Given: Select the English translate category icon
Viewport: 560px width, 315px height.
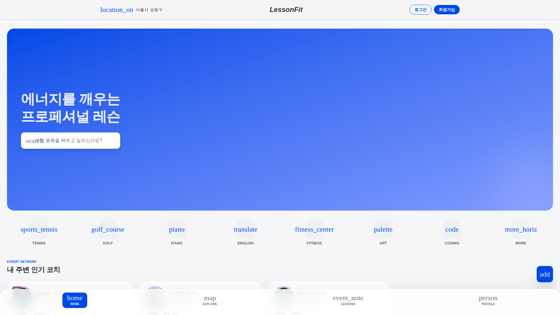Looking at the screenshot, I should click(246, 229).
